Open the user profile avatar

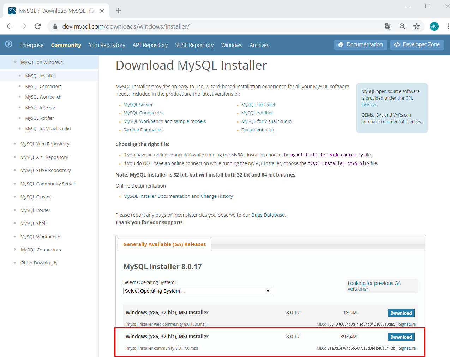434,26
